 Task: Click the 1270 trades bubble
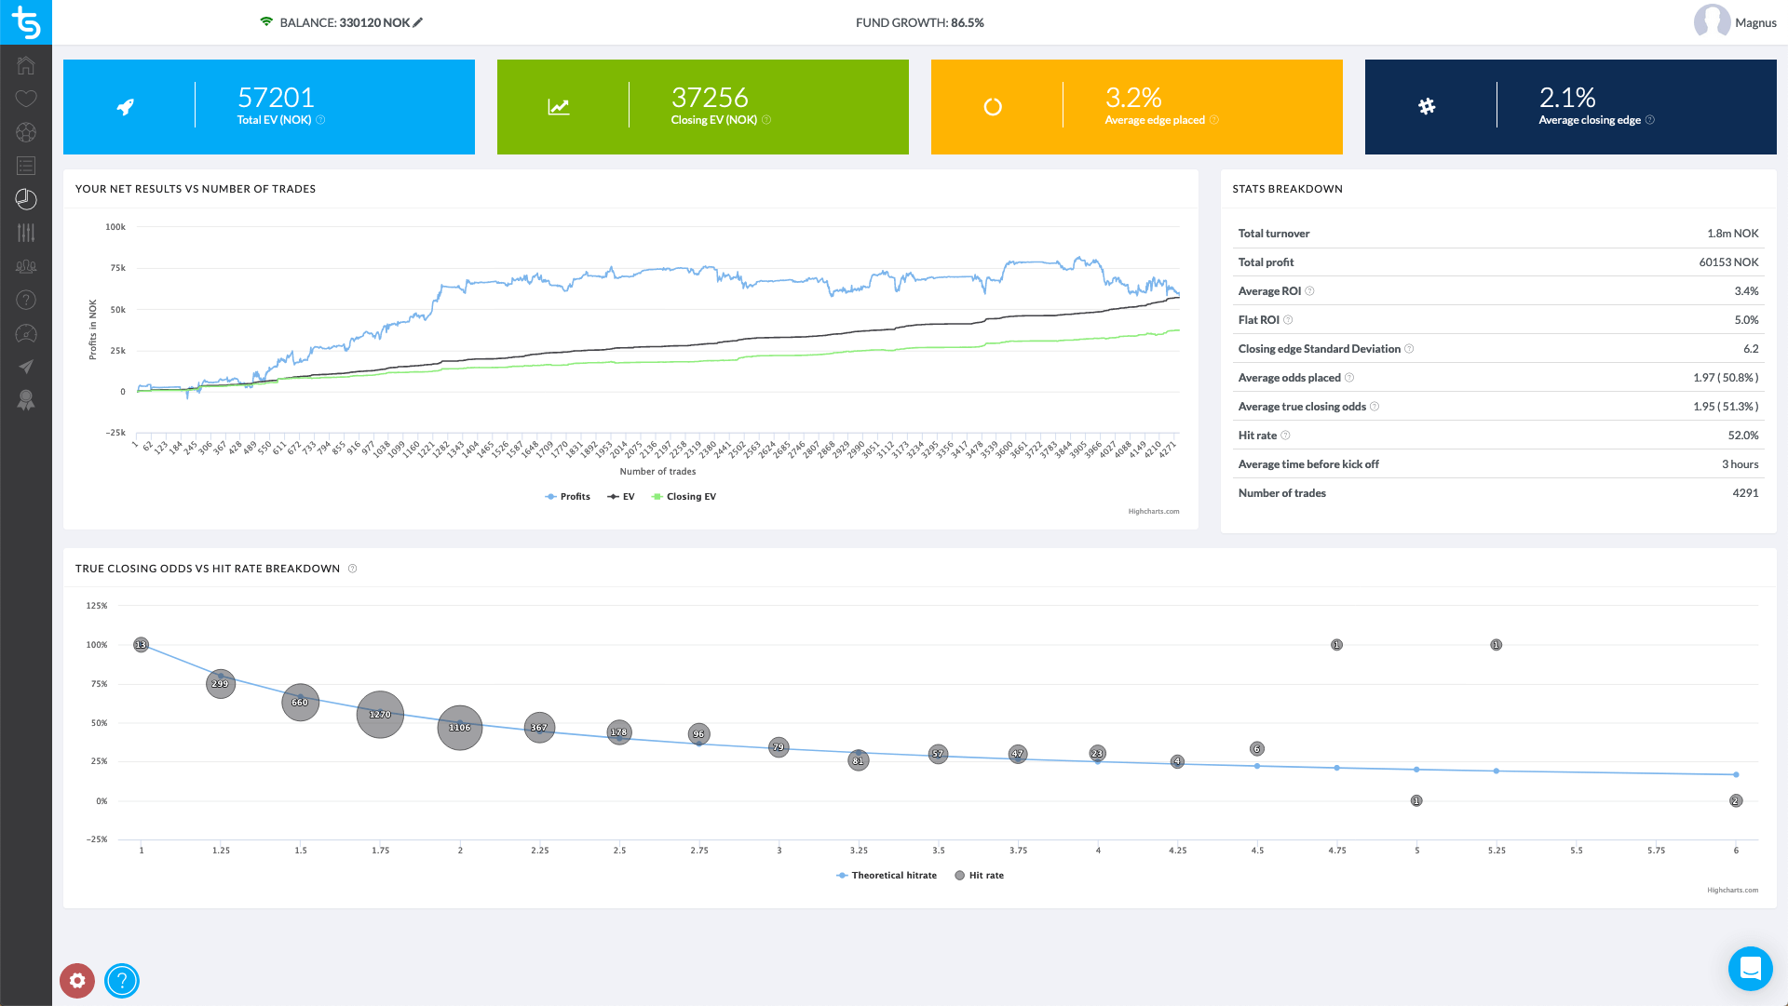[380, 715]
